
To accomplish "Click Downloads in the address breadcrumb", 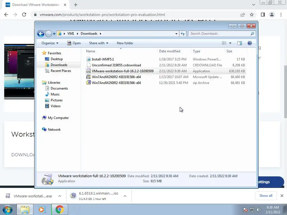I will point(89,34).
